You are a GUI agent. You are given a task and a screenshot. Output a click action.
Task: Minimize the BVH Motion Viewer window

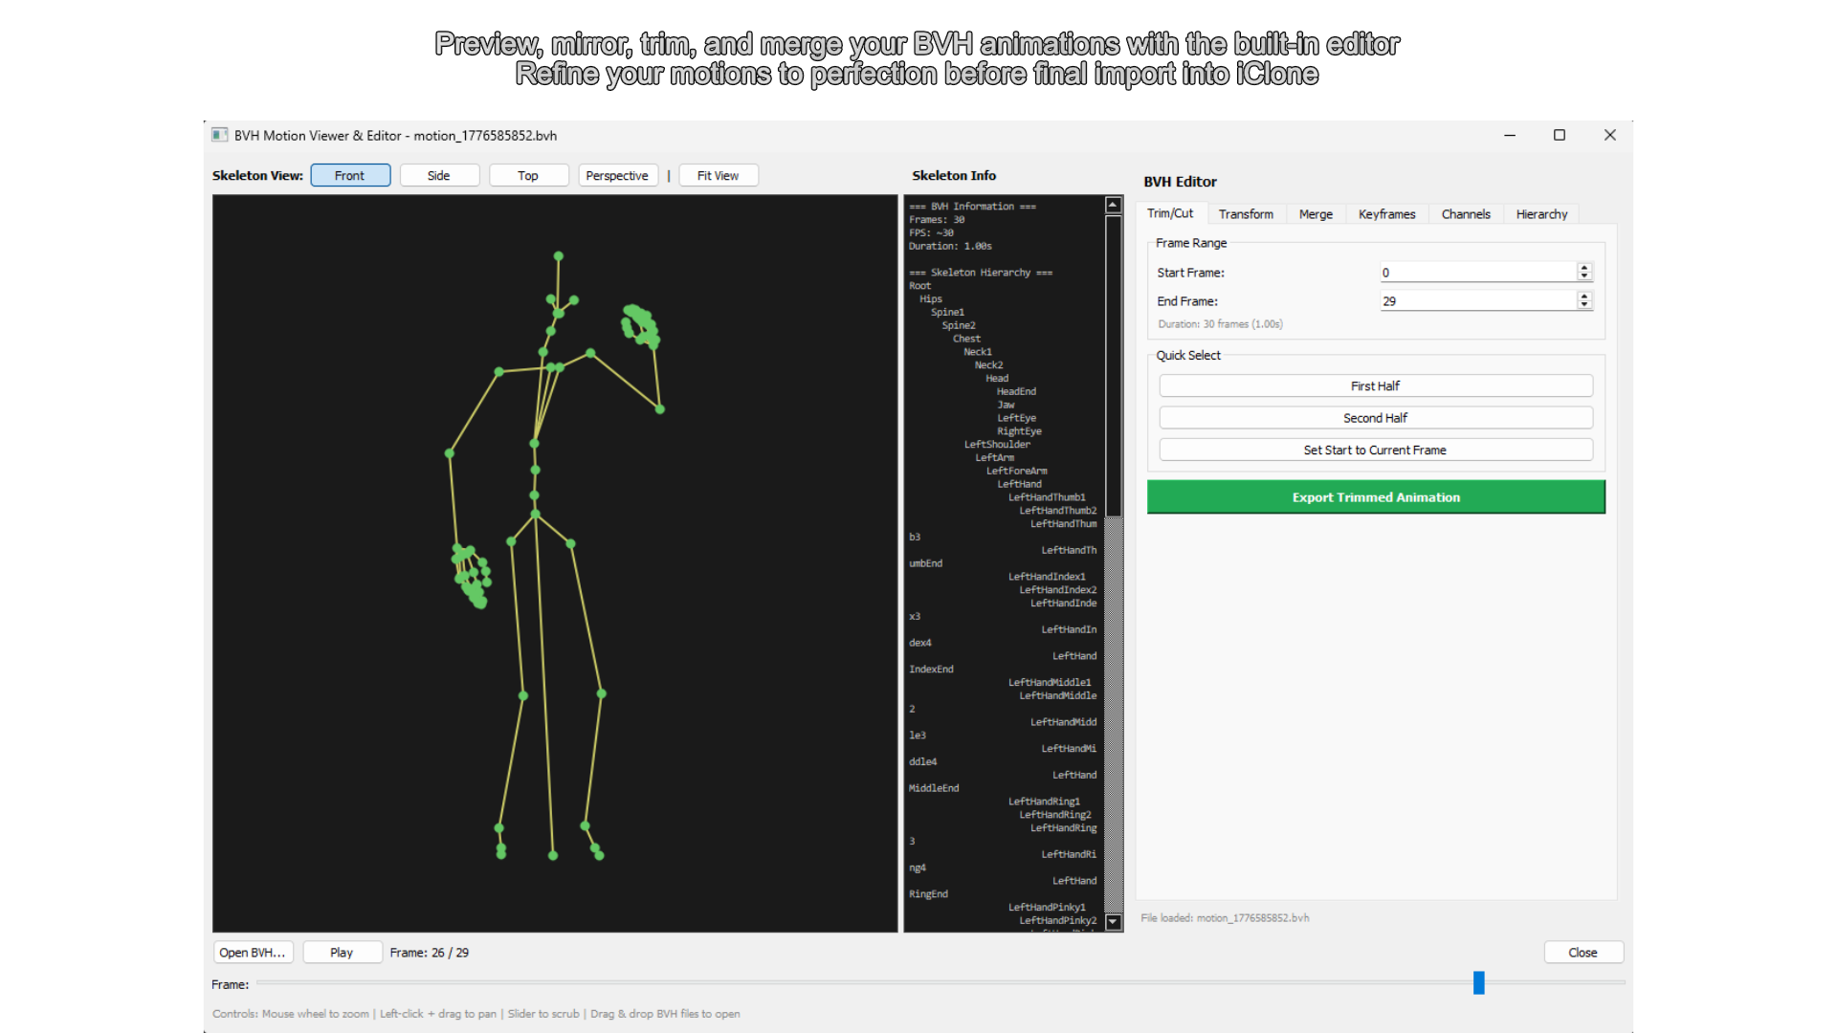(x=1510, y=135)
